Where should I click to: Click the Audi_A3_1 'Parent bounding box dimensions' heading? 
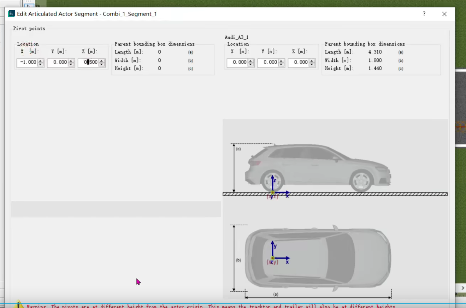[365, 44]
